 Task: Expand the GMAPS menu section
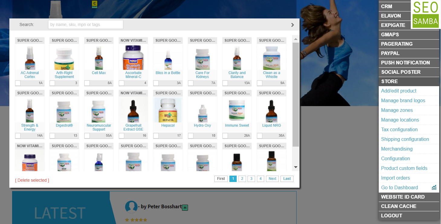tap(409, 34)
